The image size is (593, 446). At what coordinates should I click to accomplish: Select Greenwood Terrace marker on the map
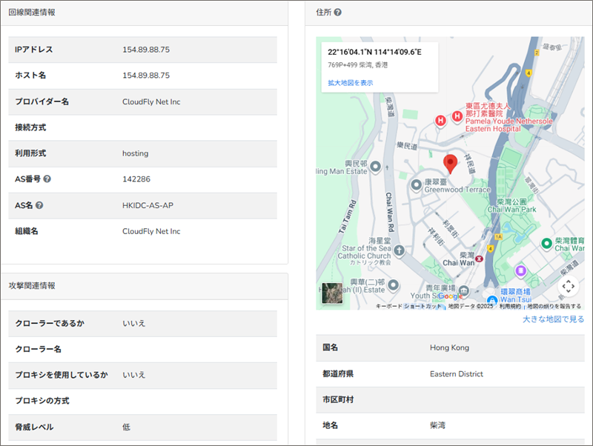tap(417, 184)
